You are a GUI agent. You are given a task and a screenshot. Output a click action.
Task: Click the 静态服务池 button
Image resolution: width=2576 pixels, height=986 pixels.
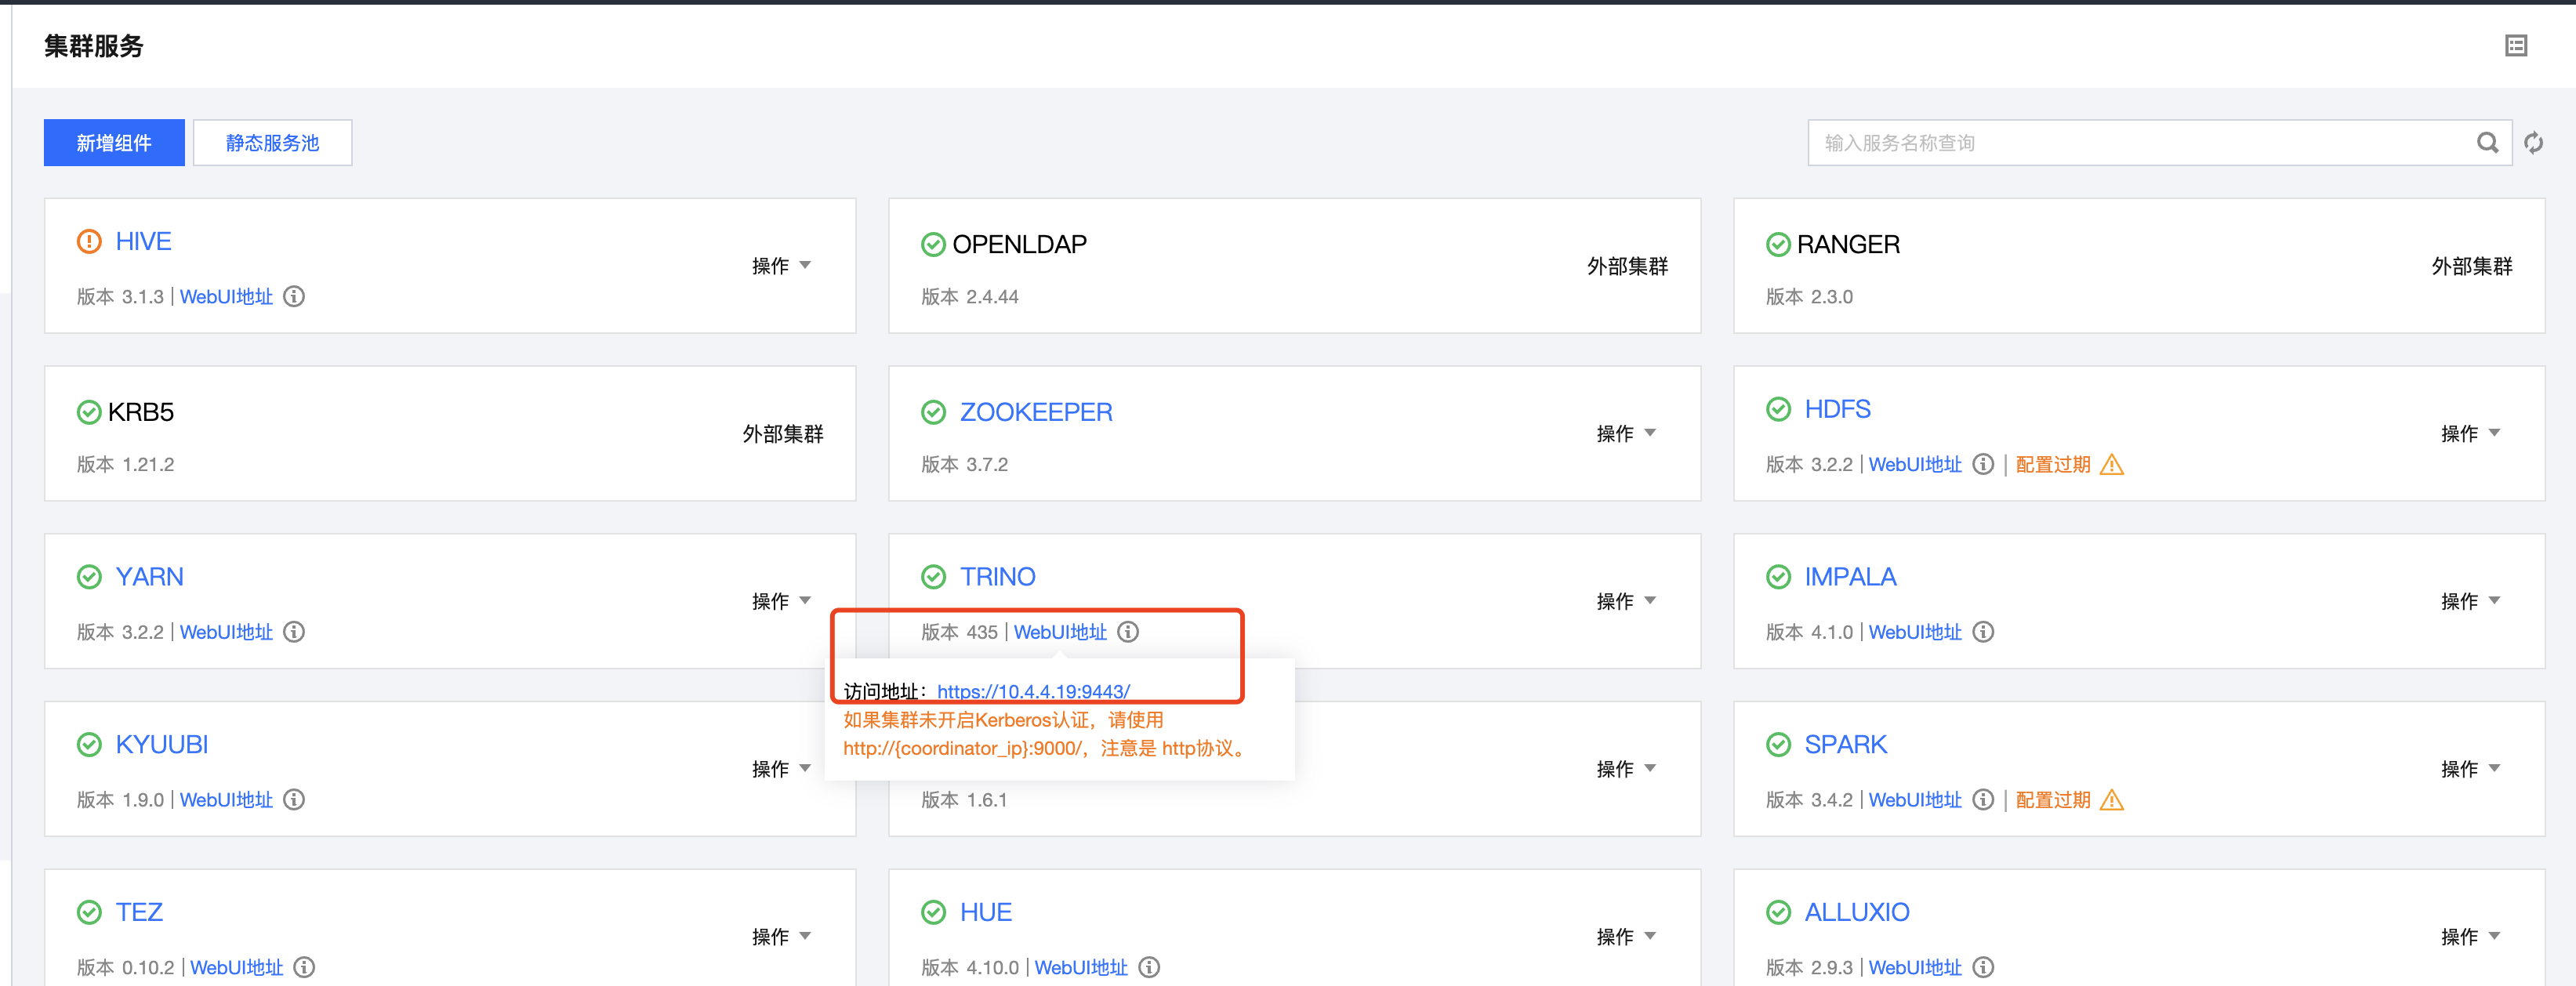pyautogui.click(x=272, y=143)
